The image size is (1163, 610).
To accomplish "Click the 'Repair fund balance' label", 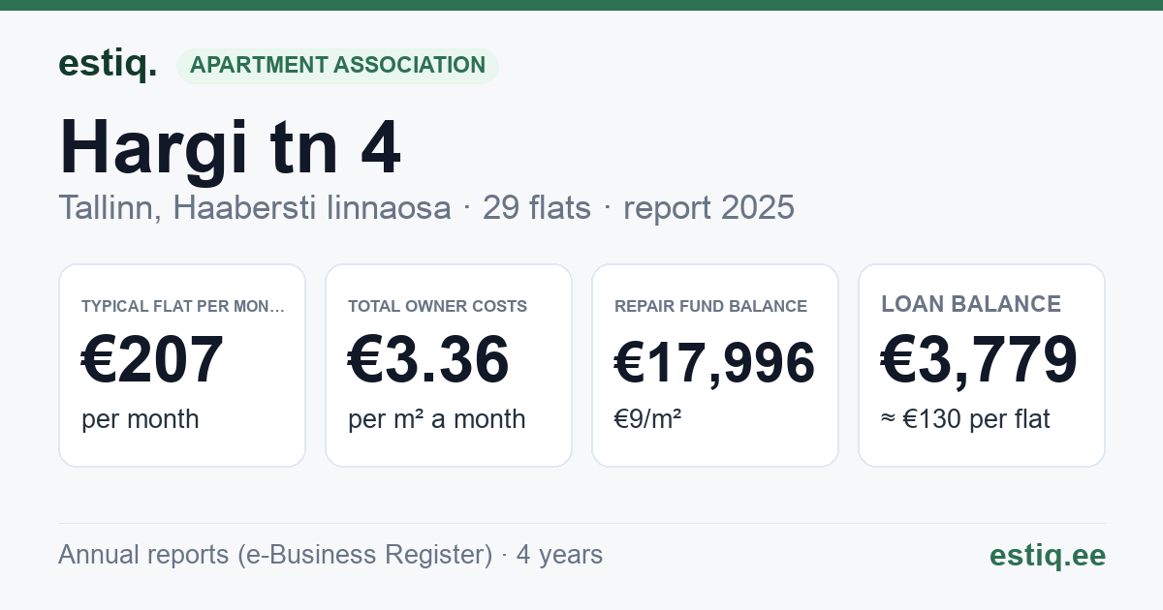I will pyautogui.click(x=711, y=306).
